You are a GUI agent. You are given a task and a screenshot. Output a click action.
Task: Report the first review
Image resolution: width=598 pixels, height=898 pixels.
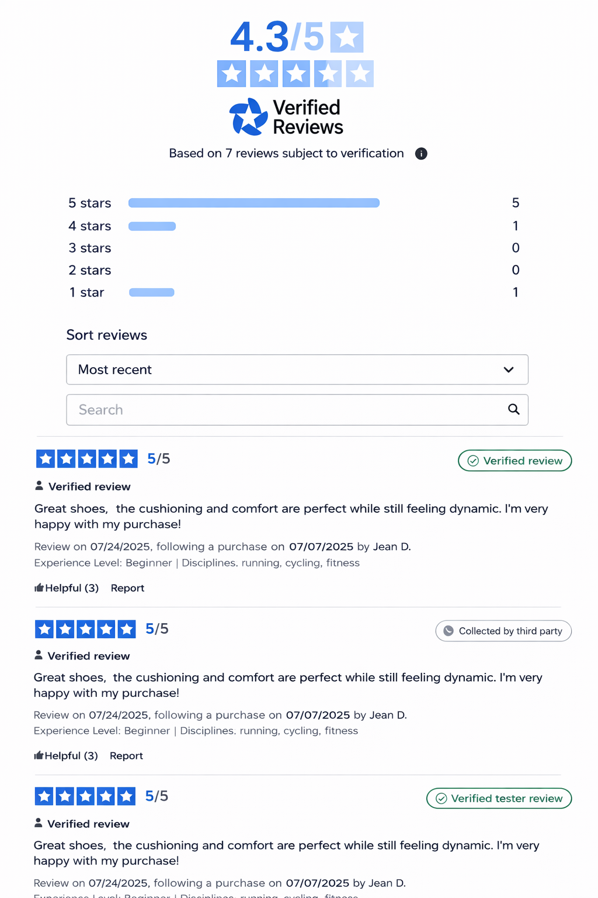127,588
